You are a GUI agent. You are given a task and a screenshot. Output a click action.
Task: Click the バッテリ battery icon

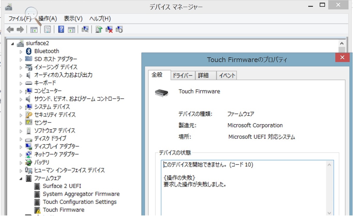(29, 162)
